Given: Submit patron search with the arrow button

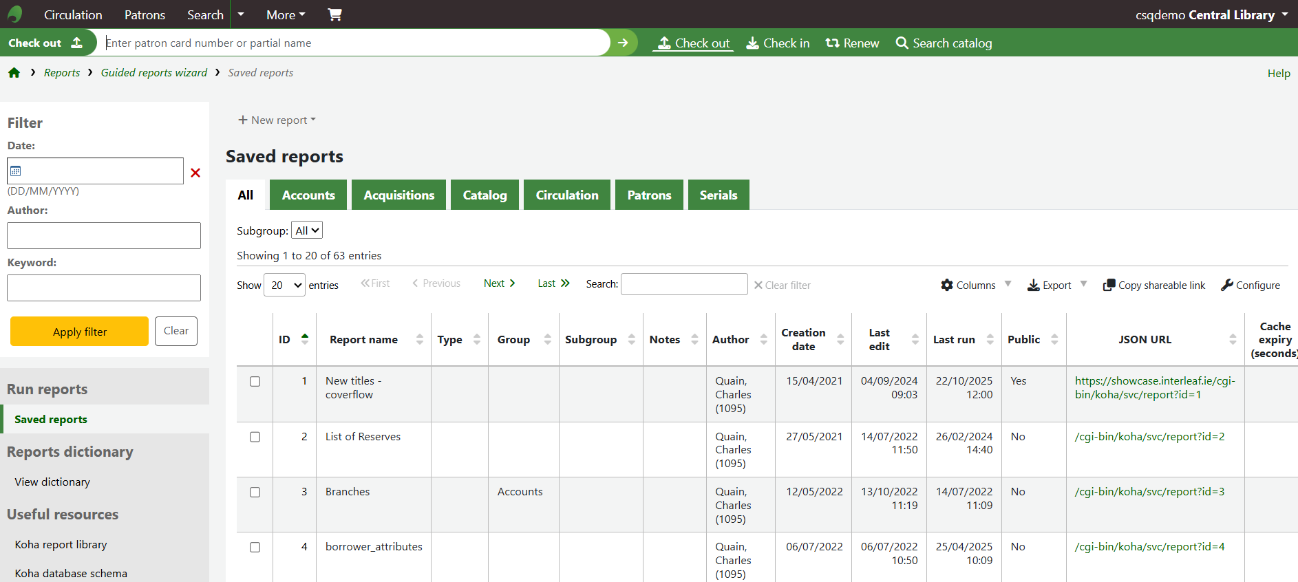Looking at the screenshot, I should coord(623,43).
